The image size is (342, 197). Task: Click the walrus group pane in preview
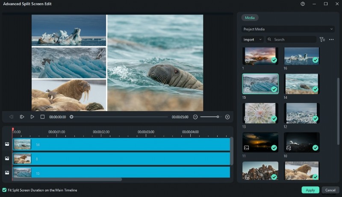(69, 95)
